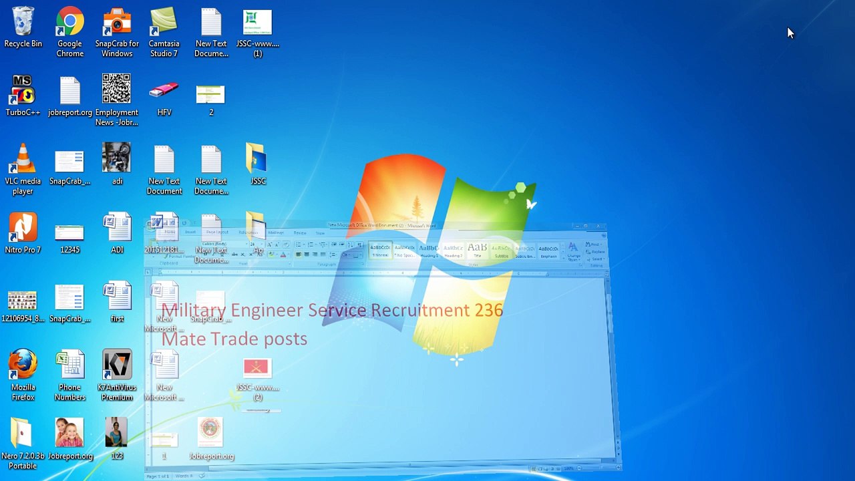The width and height of the screenshot is (855, 481).
Task: Switch to Mailings tab in Word window
Action: (x=276, y=232)
